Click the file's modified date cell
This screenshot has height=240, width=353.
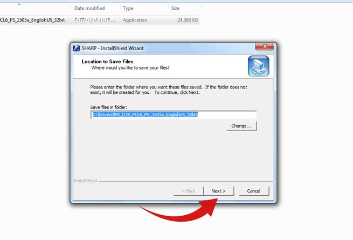[x=94, y=20]
